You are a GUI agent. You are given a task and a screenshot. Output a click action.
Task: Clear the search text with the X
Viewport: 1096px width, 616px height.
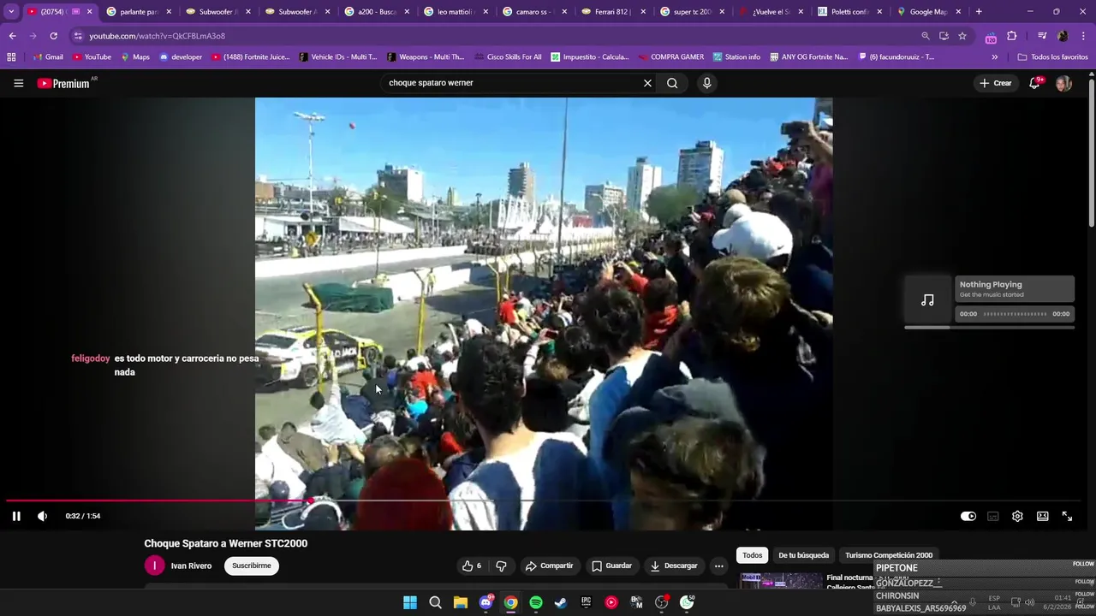pos(647,83)
